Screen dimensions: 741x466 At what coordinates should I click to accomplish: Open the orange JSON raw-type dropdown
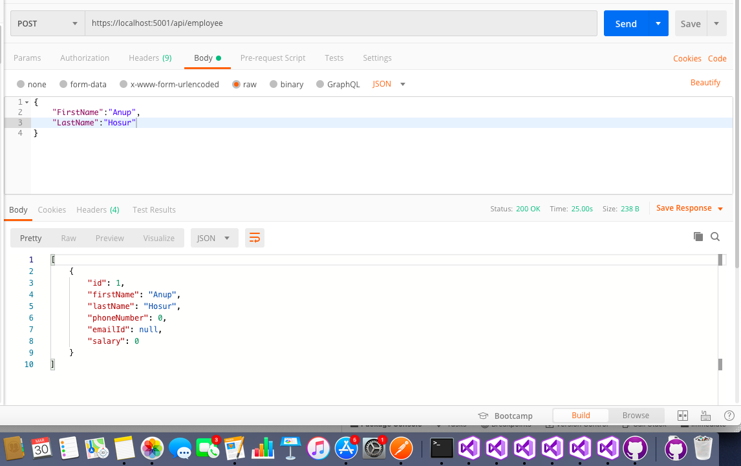click(389, 84)
